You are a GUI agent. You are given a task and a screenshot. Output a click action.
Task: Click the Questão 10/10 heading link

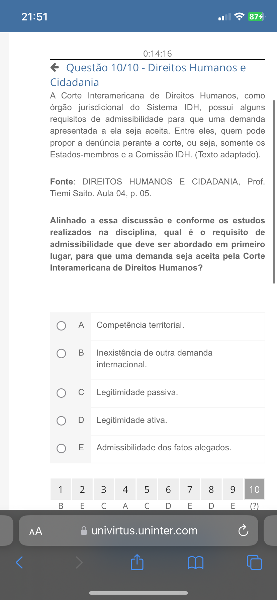(x=156, y=68)
